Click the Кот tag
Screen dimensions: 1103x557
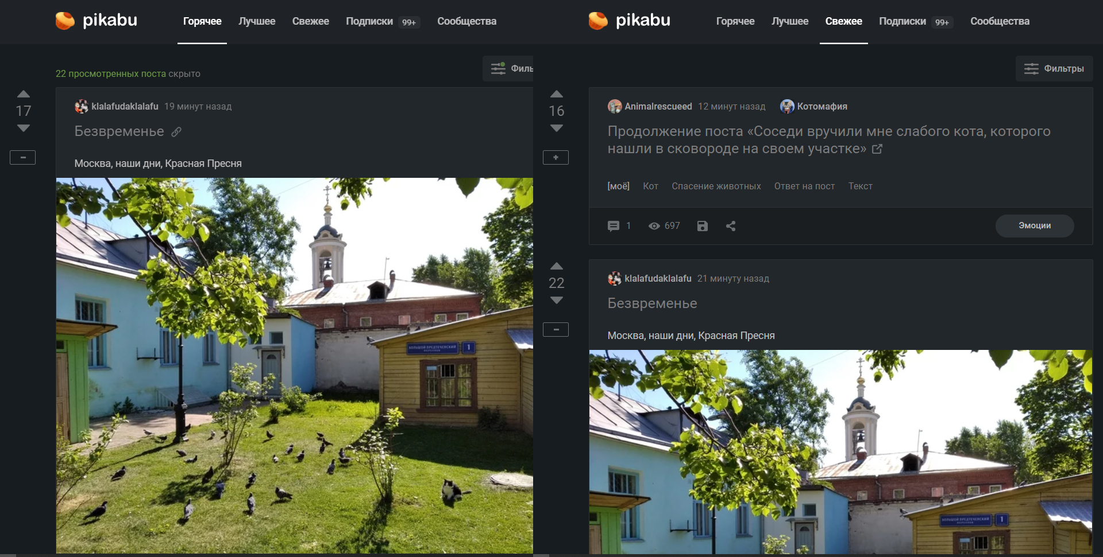pos(651,186)
